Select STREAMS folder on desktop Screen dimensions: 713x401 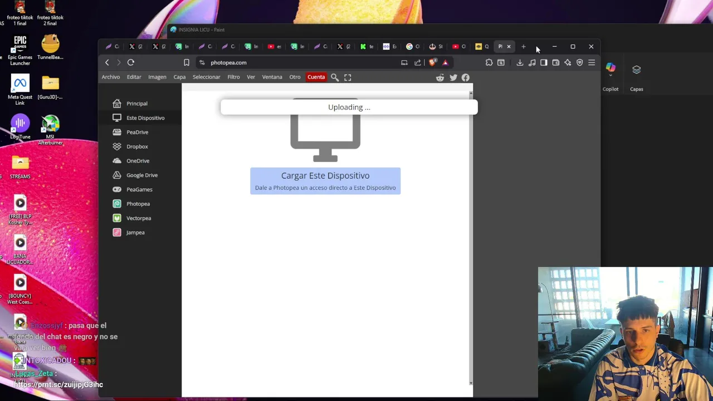click(20, 167)
